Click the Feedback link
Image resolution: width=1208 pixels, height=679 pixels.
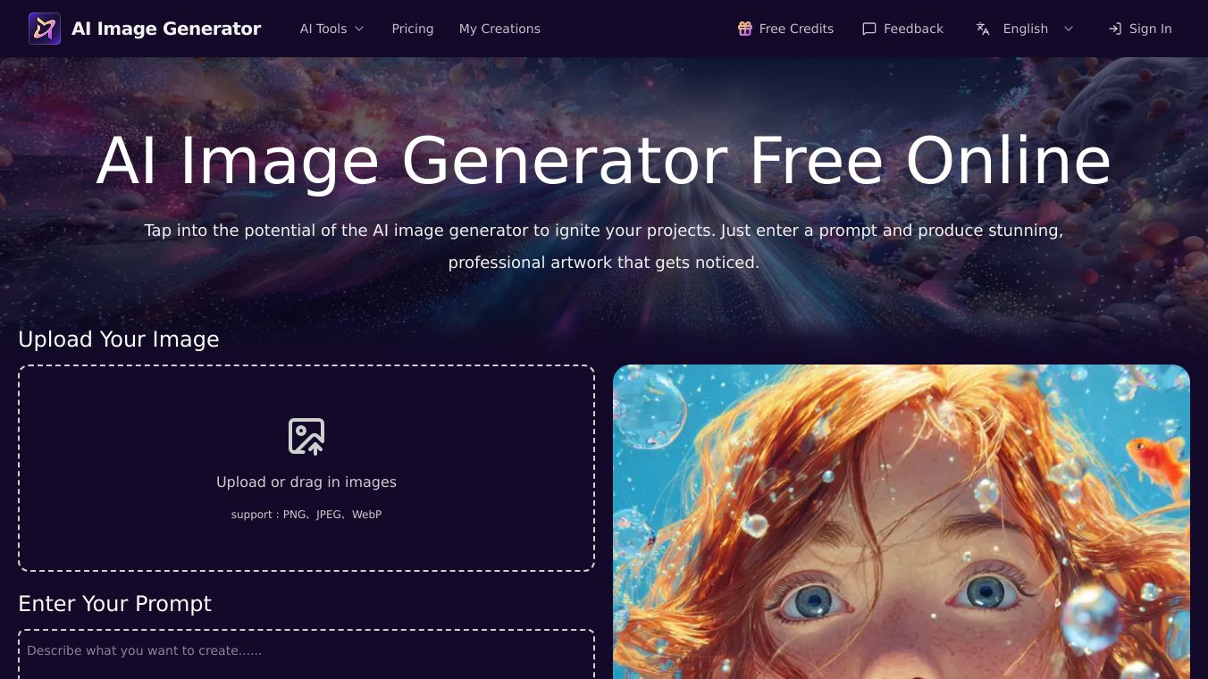(902, 29)
